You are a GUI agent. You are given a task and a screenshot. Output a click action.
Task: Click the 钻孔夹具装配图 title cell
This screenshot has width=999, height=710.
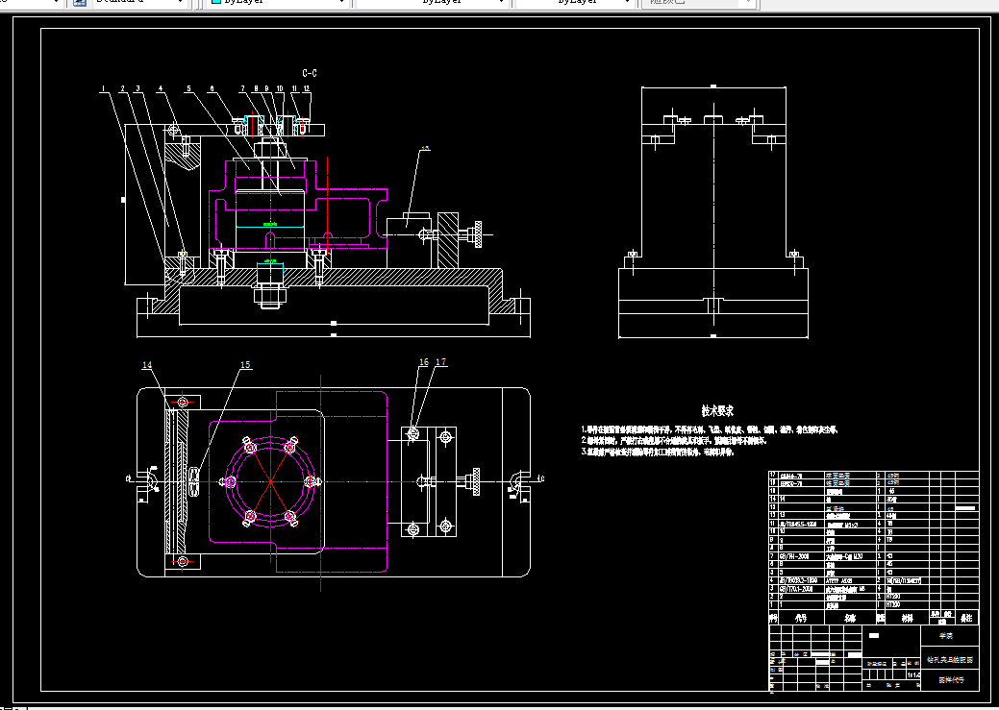(x=950, y=660)
